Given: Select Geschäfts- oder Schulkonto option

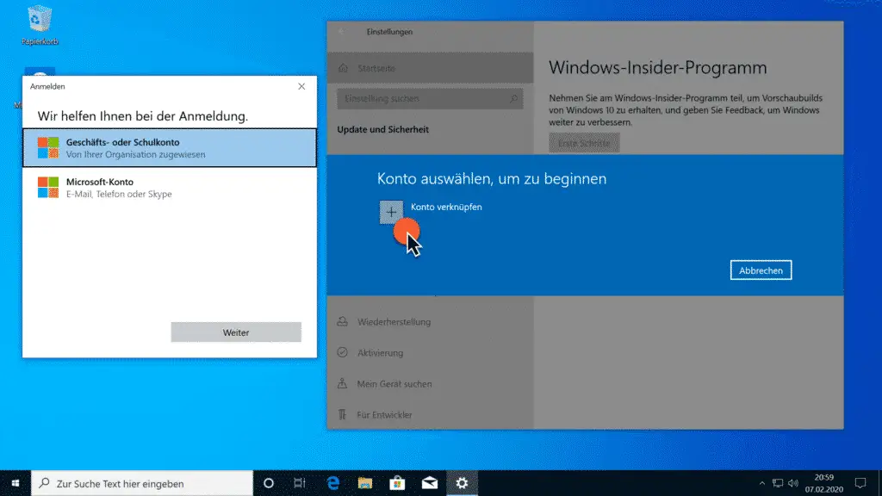Looking at the screenshot, I should (170, 148).
